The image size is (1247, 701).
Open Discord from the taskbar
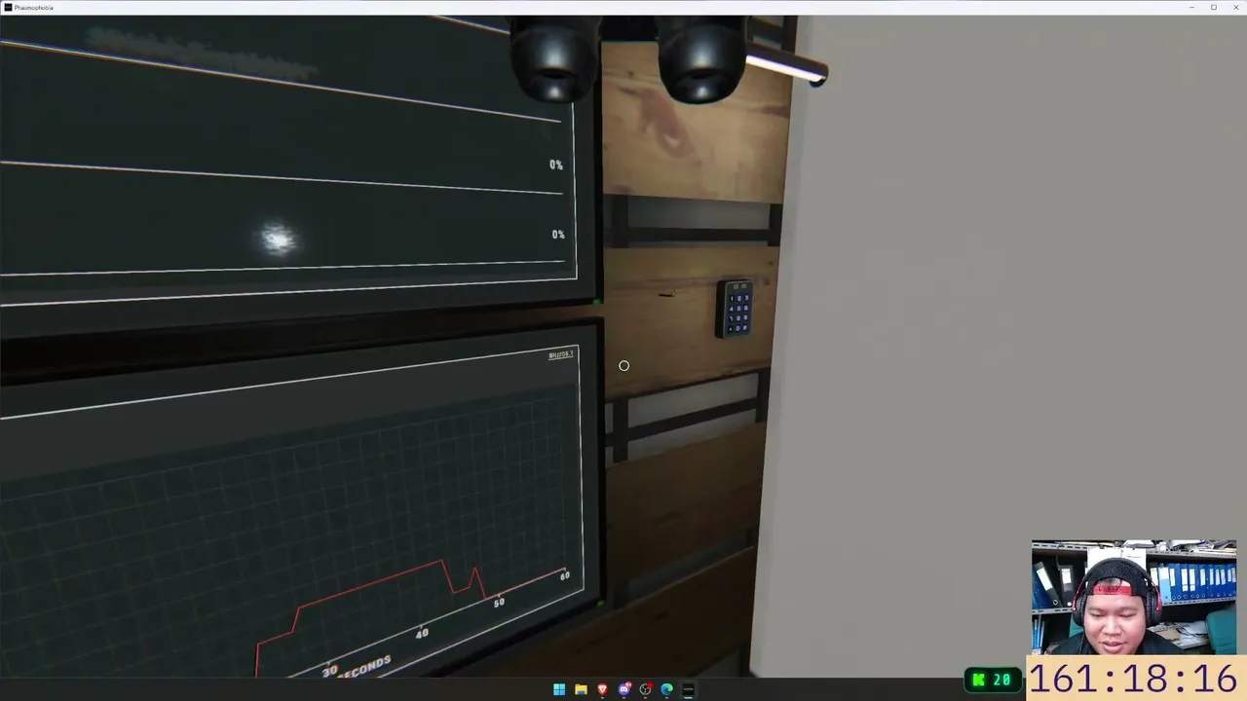tap(623, 690)
